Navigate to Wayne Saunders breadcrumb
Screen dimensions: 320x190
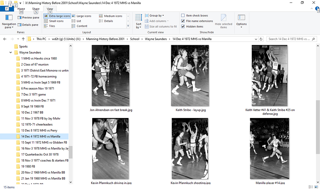(156, 39)
